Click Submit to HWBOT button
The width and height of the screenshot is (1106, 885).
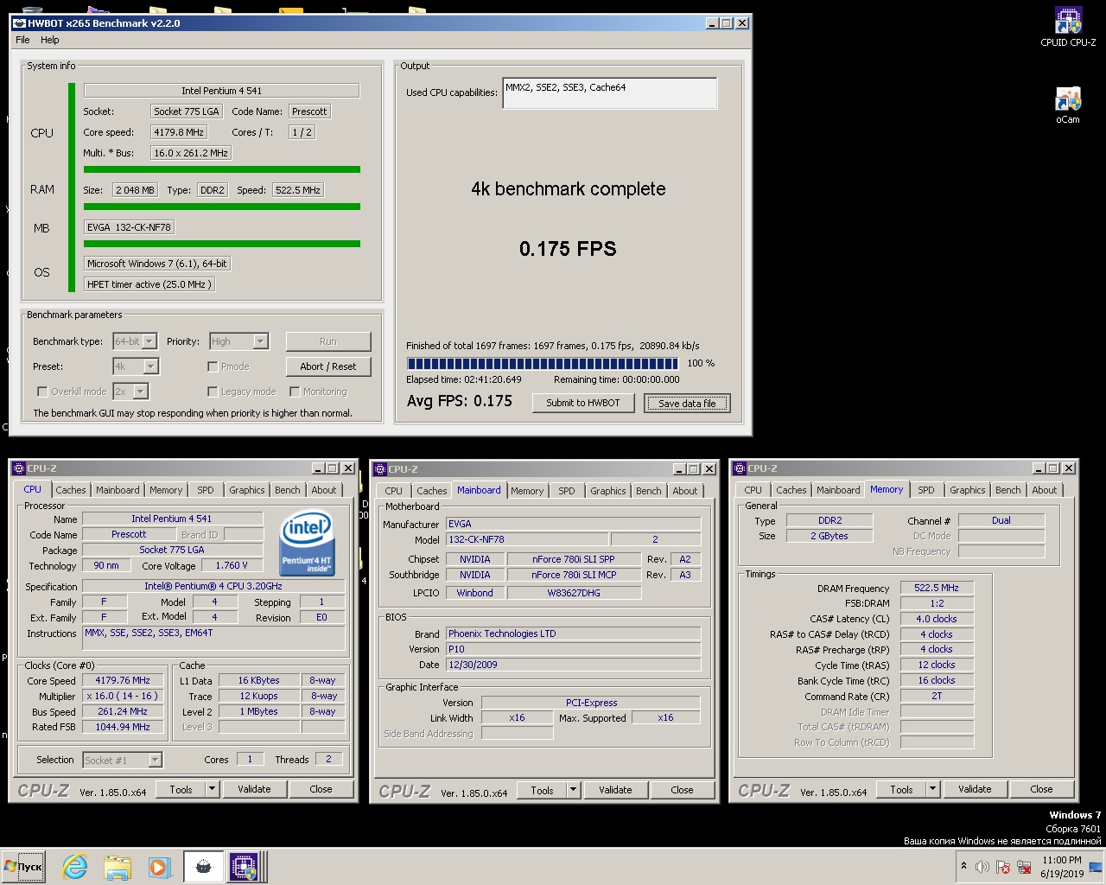point(583,403)
